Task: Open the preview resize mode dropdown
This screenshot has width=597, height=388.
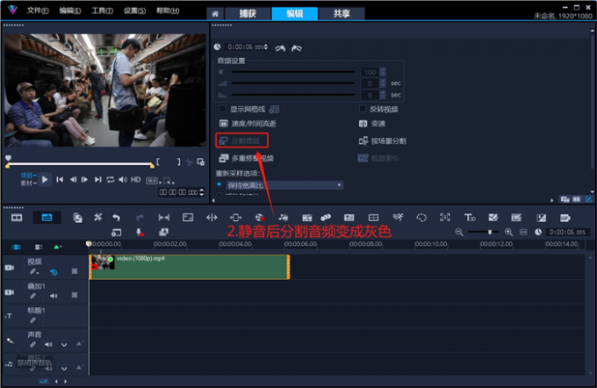Action: click(x=169, y=181)
